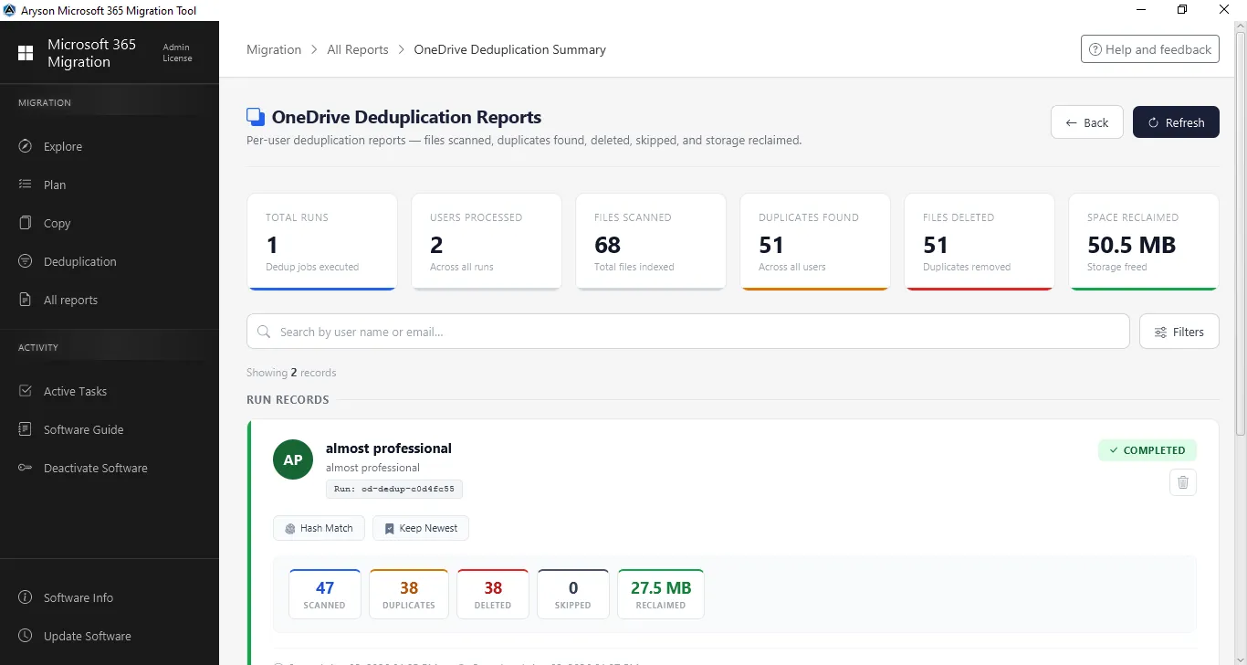Click the Active Tasks checkmark icon
The width and height of the screenshot is (1247, 665).
click(x=26, y=391)
